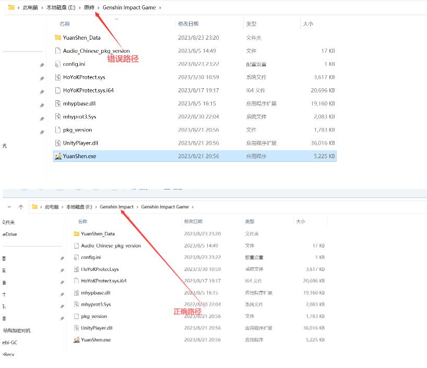Expand chevron after Genshin Impact Game in top address bar
427x368 pixels.
(160, 8)
